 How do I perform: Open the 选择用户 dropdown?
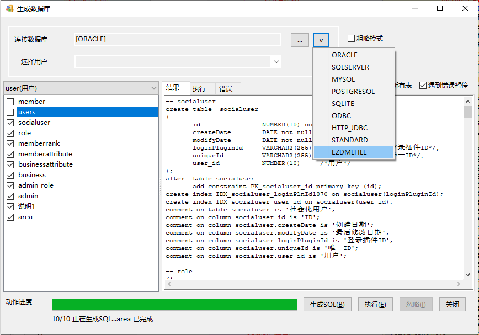click(276, 62)
